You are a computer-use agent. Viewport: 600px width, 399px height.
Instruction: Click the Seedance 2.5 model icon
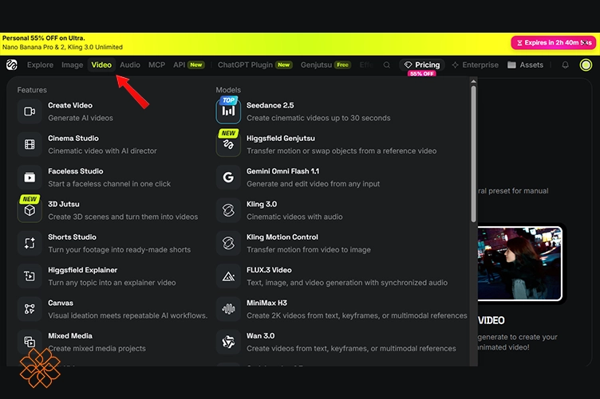tap(228, 111)
